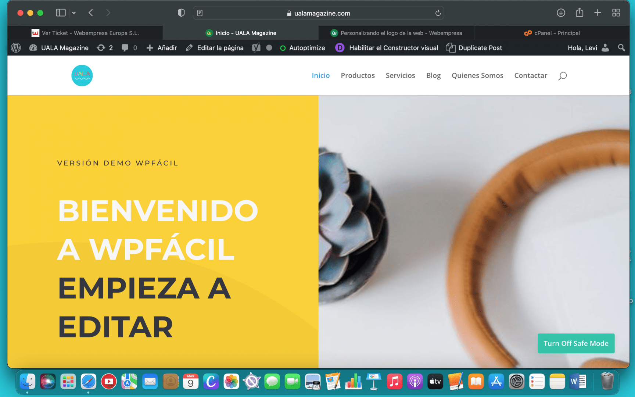Viewport: 635px width, 397px height.
Task: Open Apple TV from the Dock
Action: 435,382
